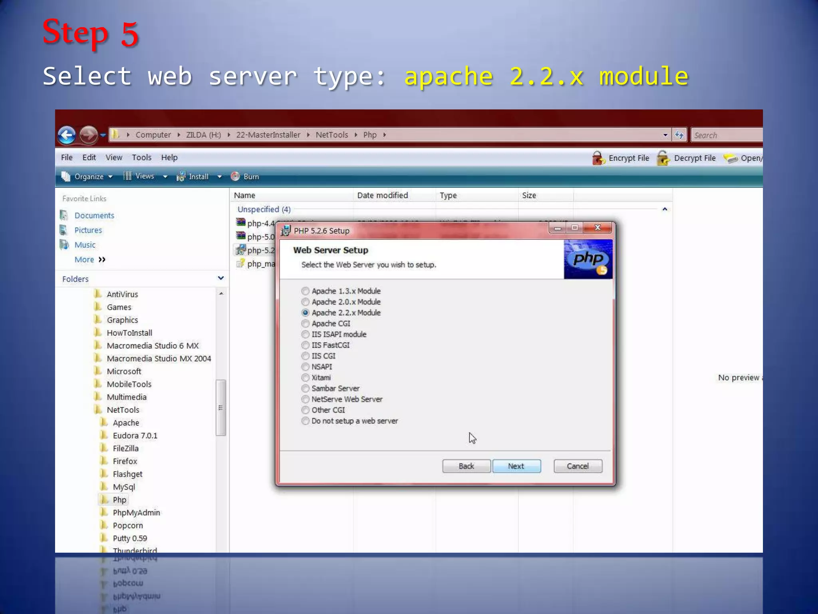The image size is (818, 614).
Task: Select Apache 2.0.x Module radio button
Action: point(305,302)
